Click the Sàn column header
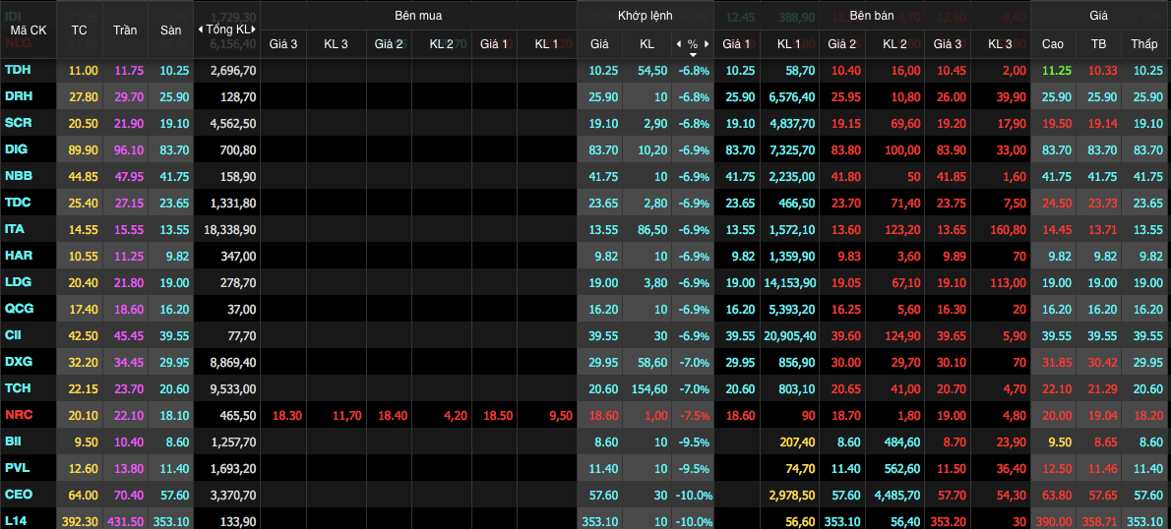 [171, 29]
